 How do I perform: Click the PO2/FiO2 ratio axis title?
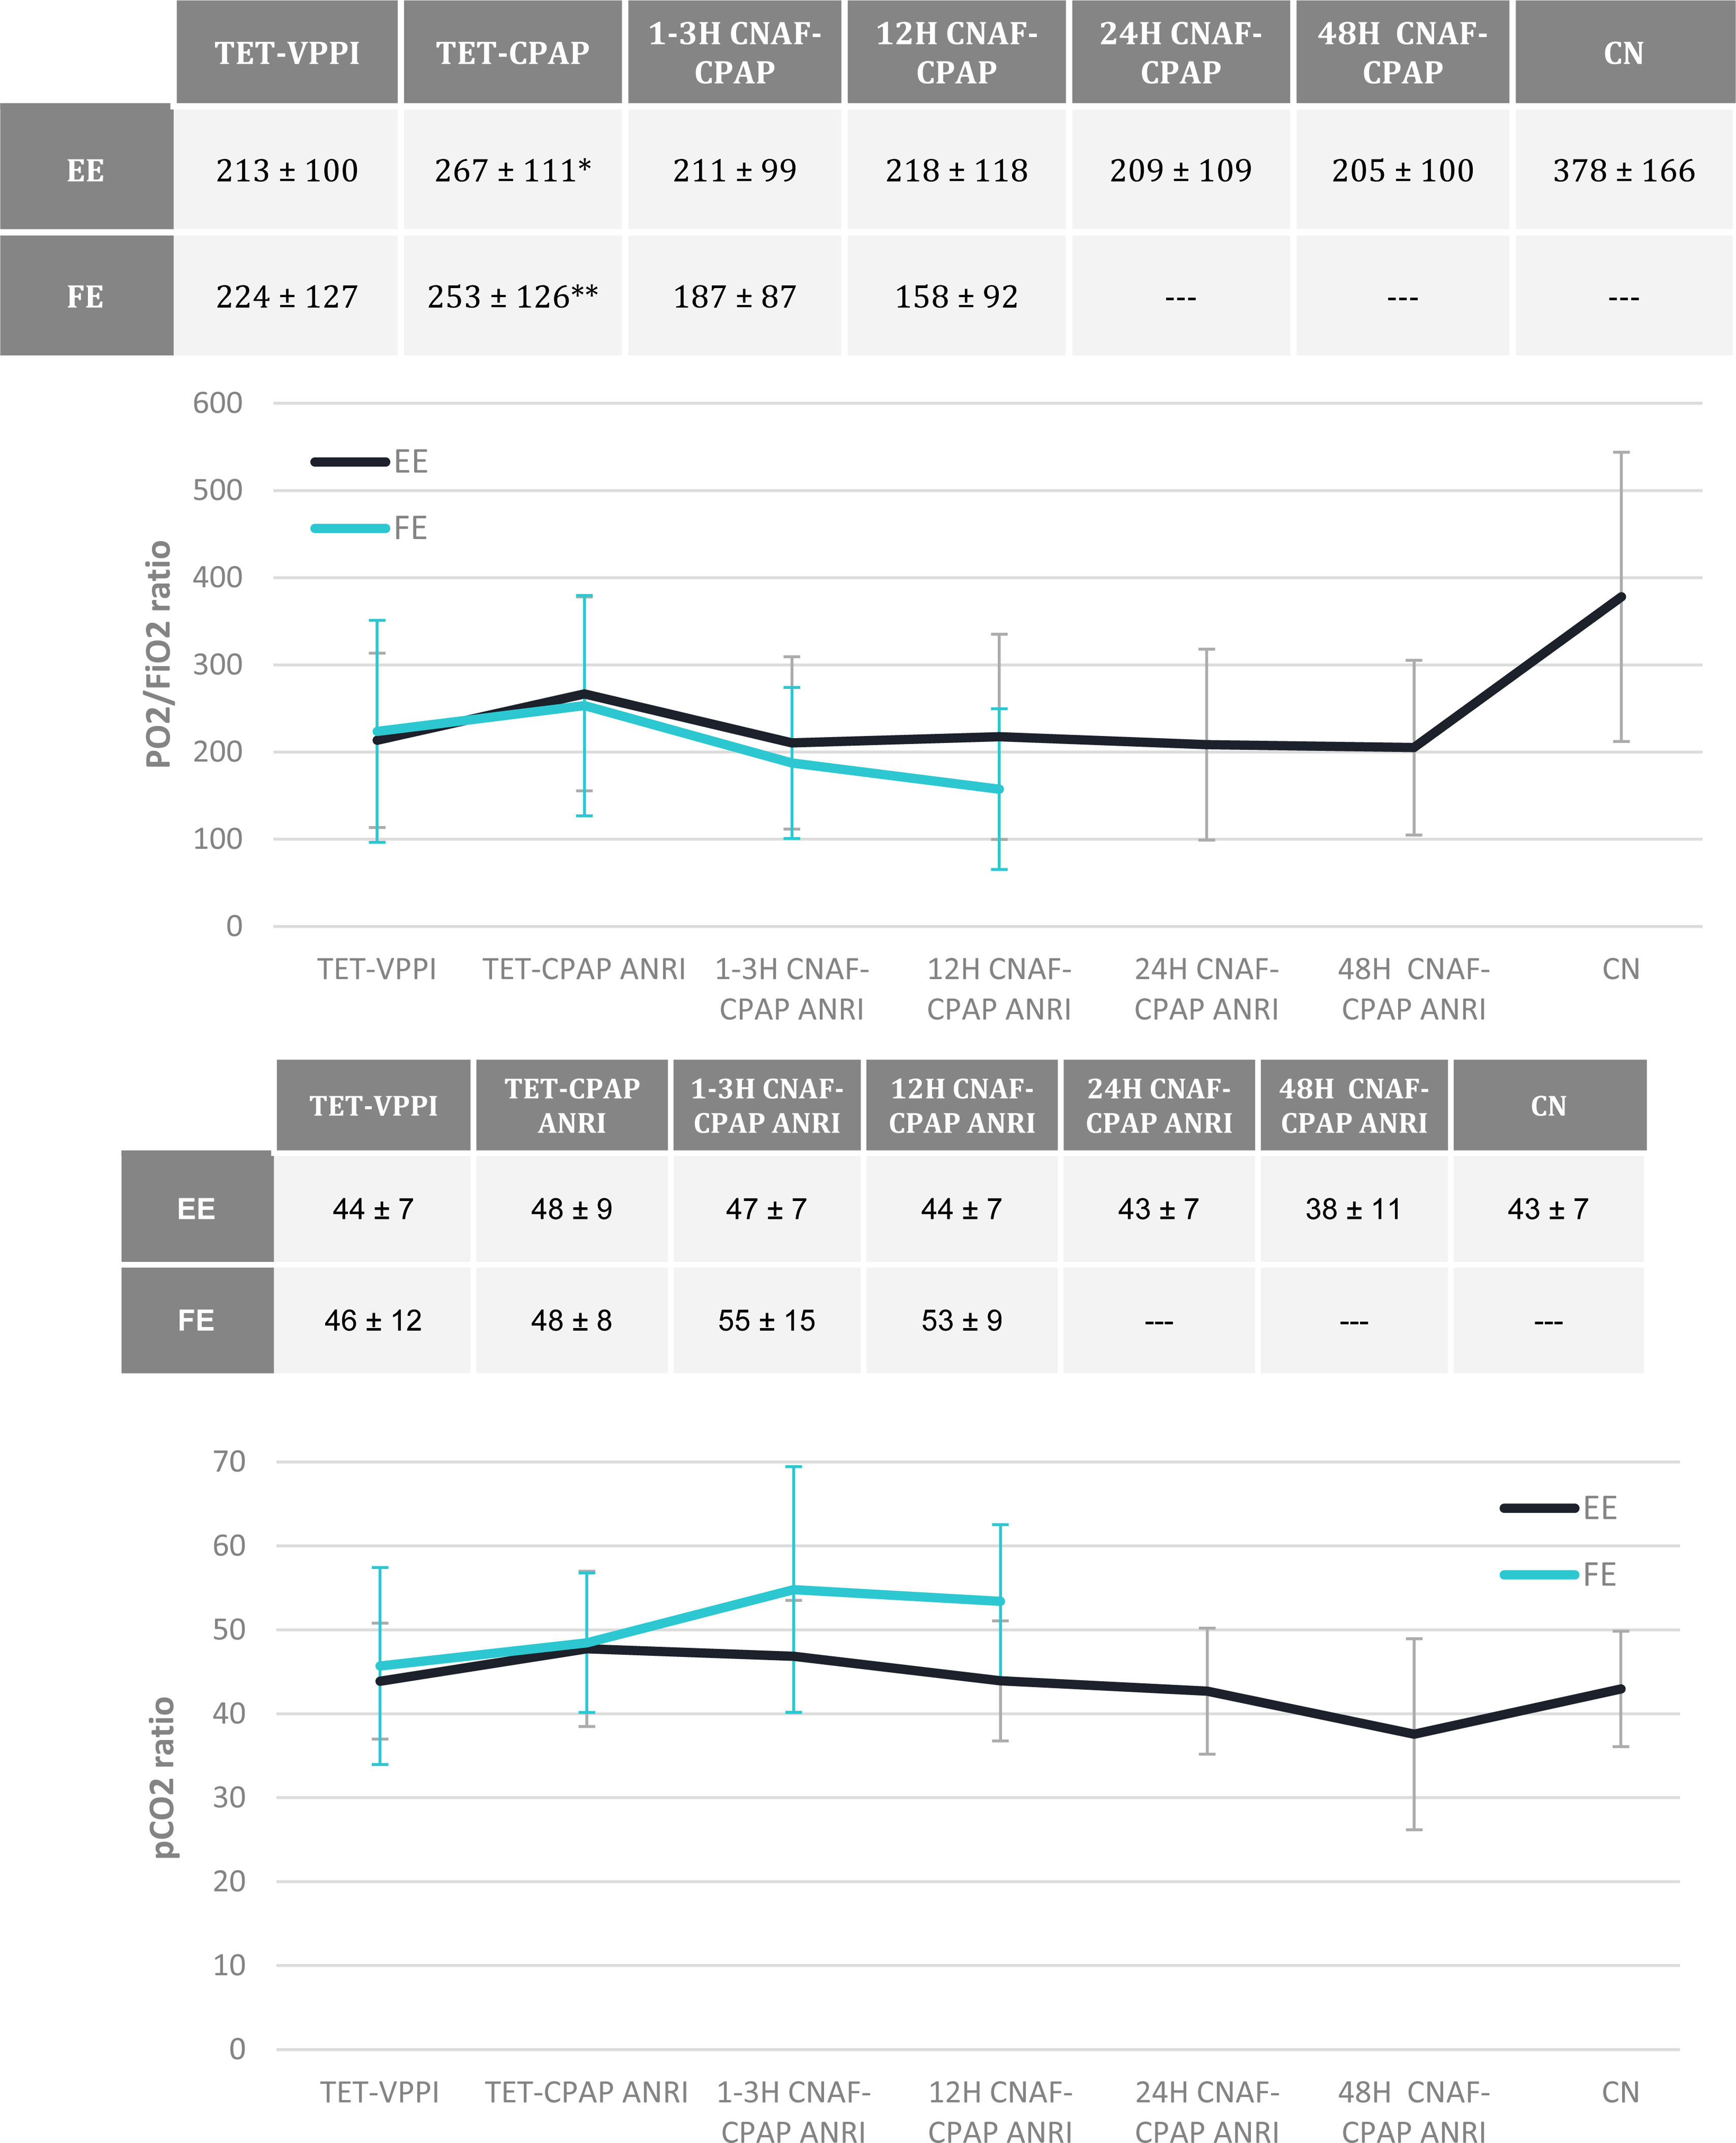pyautogui.click(x=158, y=654)
